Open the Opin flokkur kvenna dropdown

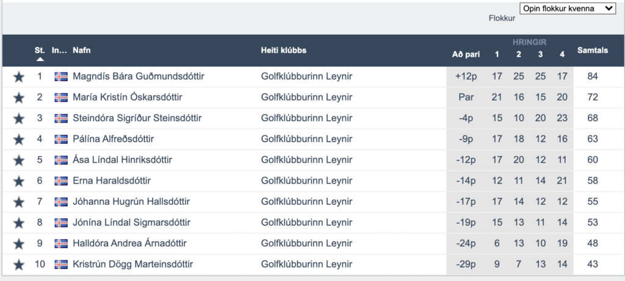point(568,9)
